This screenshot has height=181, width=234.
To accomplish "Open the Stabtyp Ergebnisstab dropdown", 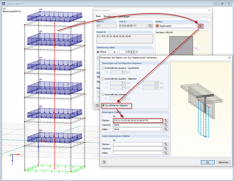I will (x=196, y=26).
